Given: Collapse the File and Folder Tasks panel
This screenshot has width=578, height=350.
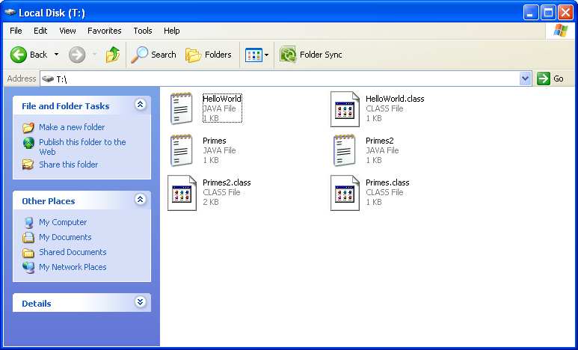Looking at the screenshot, I should [140, 105].
